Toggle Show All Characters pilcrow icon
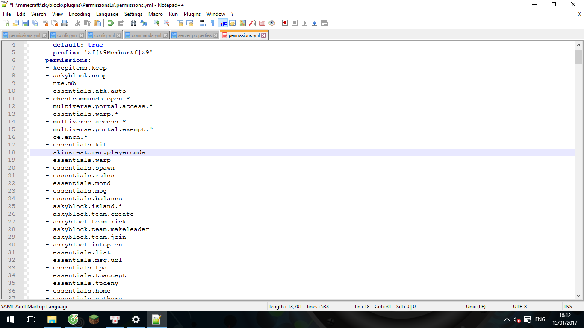Image resolution: width=584 pixels, height=328 pixels. [213, 23]
